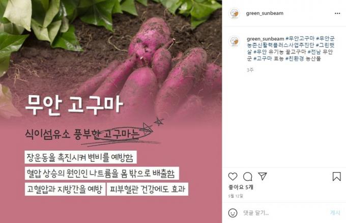
Task: Click green_sunbeam avatar in post header
Action: pos(234,13)
